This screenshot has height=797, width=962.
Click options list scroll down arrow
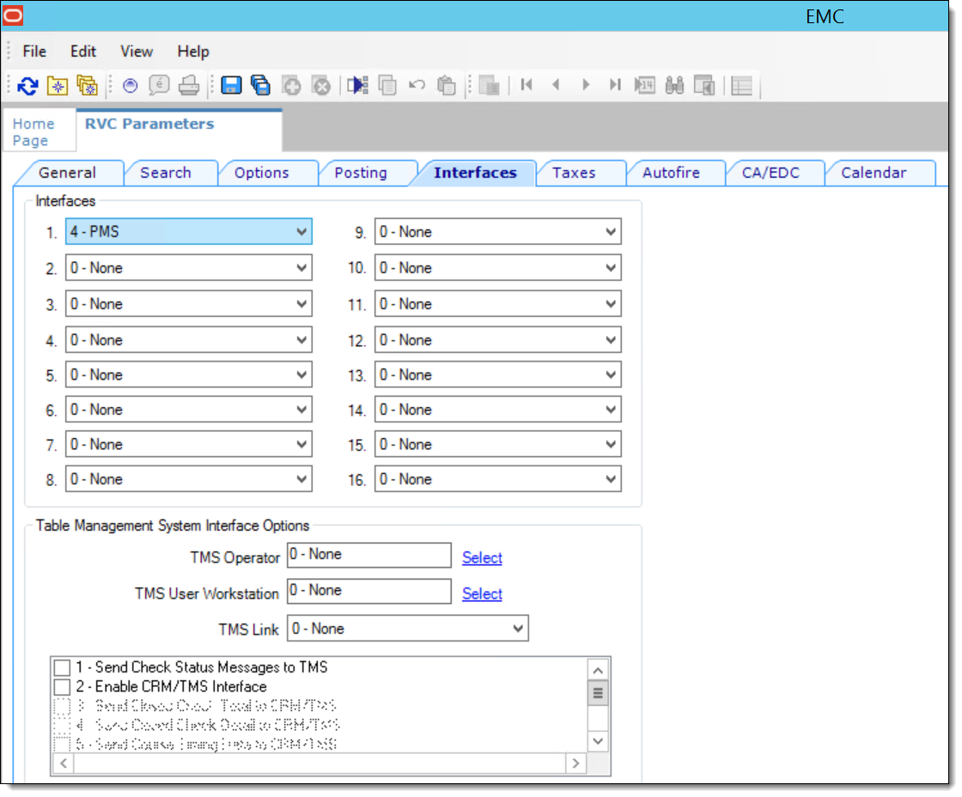tap(598, 741)
